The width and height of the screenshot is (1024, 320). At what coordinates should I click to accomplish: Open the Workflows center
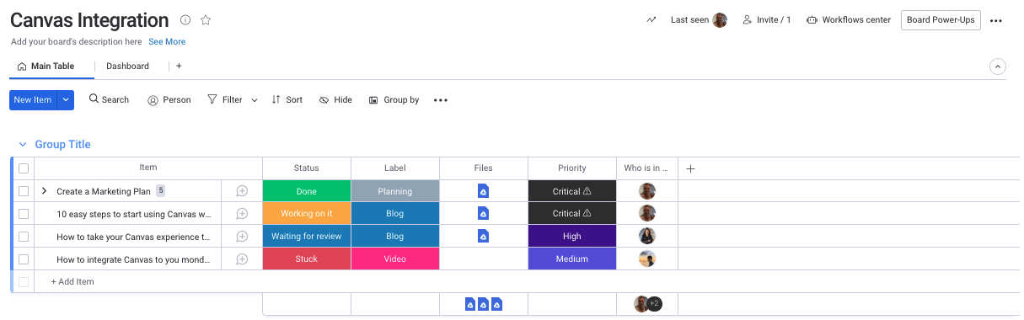pos(849,20)
